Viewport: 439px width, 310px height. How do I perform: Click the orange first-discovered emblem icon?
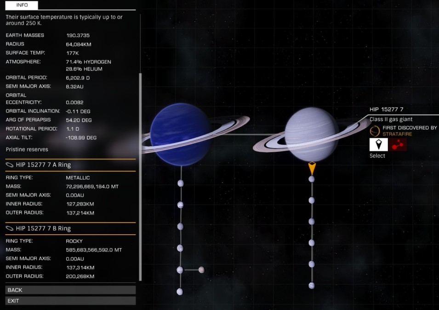pyautogui.click(x=375, y=131)
